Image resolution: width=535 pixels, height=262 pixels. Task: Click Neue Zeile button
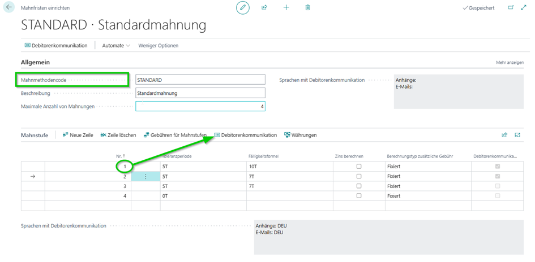click(x=78, y=135)
